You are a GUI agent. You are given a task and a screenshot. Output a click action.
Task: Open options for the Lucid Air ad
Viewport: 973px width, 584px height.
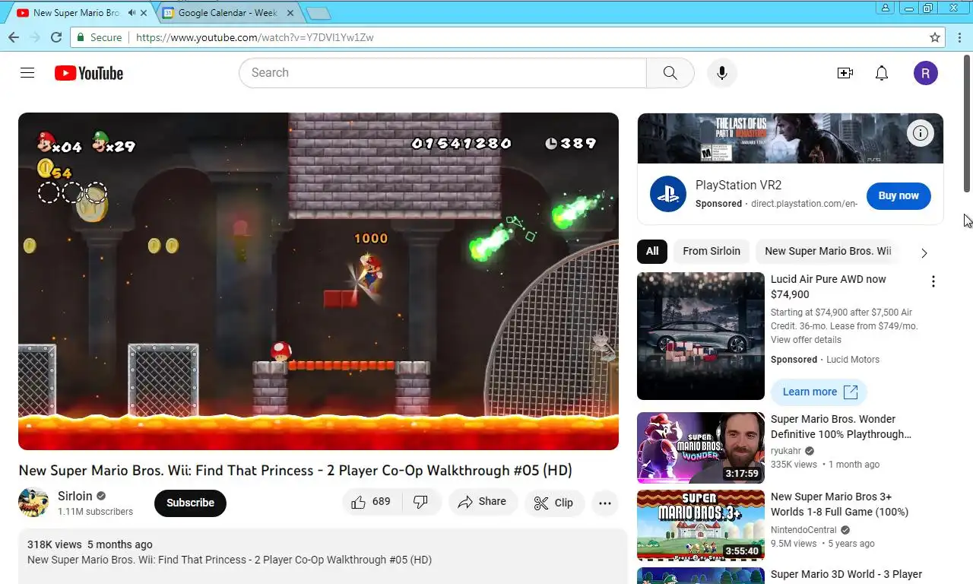[933, 281]
